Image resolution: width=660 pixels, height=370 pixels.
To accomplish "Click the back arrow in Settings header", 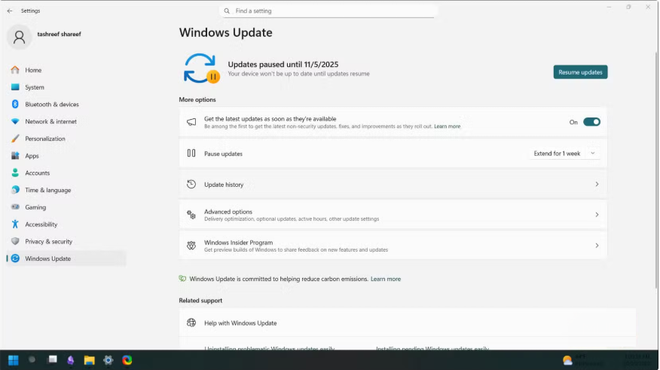I will pos(10,11).
